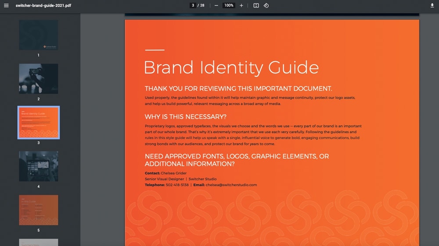Click the zoom in plus icon
Viewport: 439px width, 246px height.
(x=241, y=5)
